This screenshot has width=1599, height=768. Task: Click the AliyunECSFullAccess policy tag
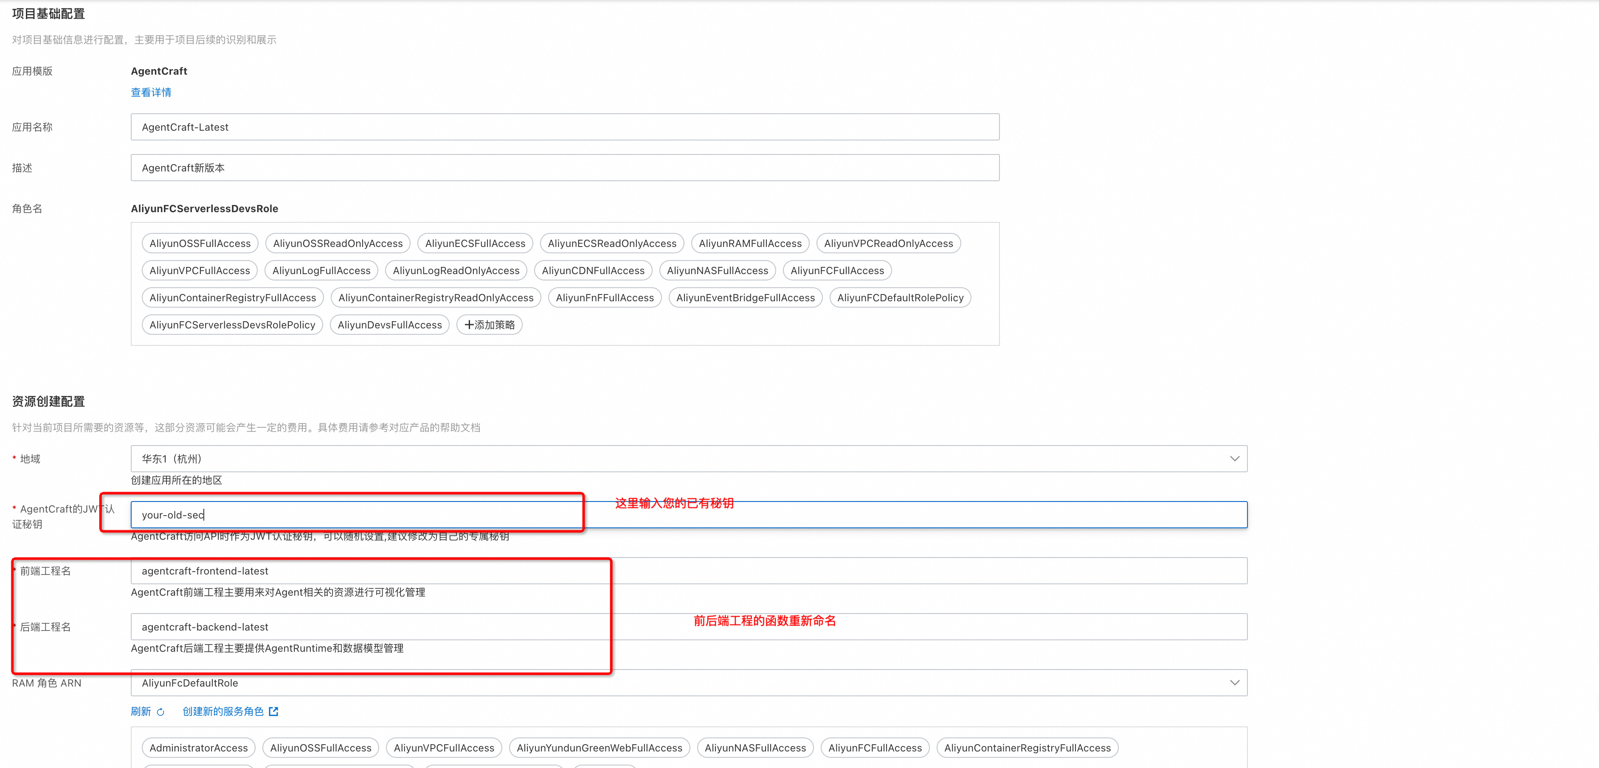click(475, 244)
